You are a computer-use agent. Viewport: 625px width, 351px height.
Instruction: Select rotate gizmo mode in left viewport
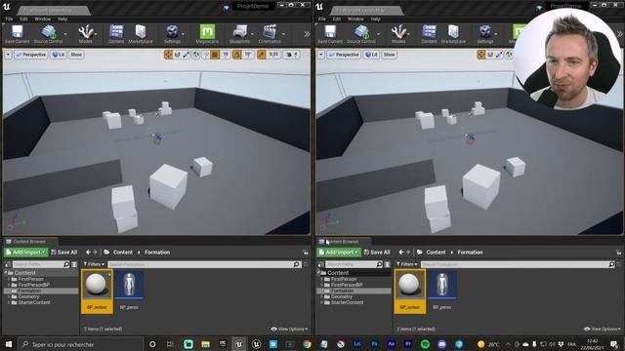click(178, 55)
